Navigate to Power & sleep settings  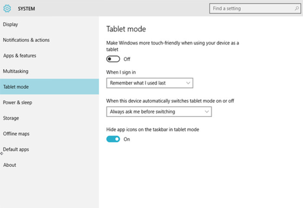[x=17, y=102]
